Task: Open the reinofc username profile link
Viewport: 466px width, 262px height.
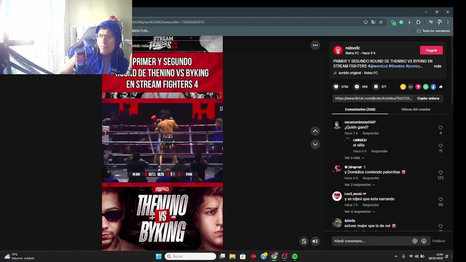Action: click(353, 48)
